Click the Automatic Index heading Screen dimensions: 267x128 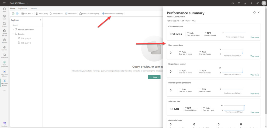point(175,120)
